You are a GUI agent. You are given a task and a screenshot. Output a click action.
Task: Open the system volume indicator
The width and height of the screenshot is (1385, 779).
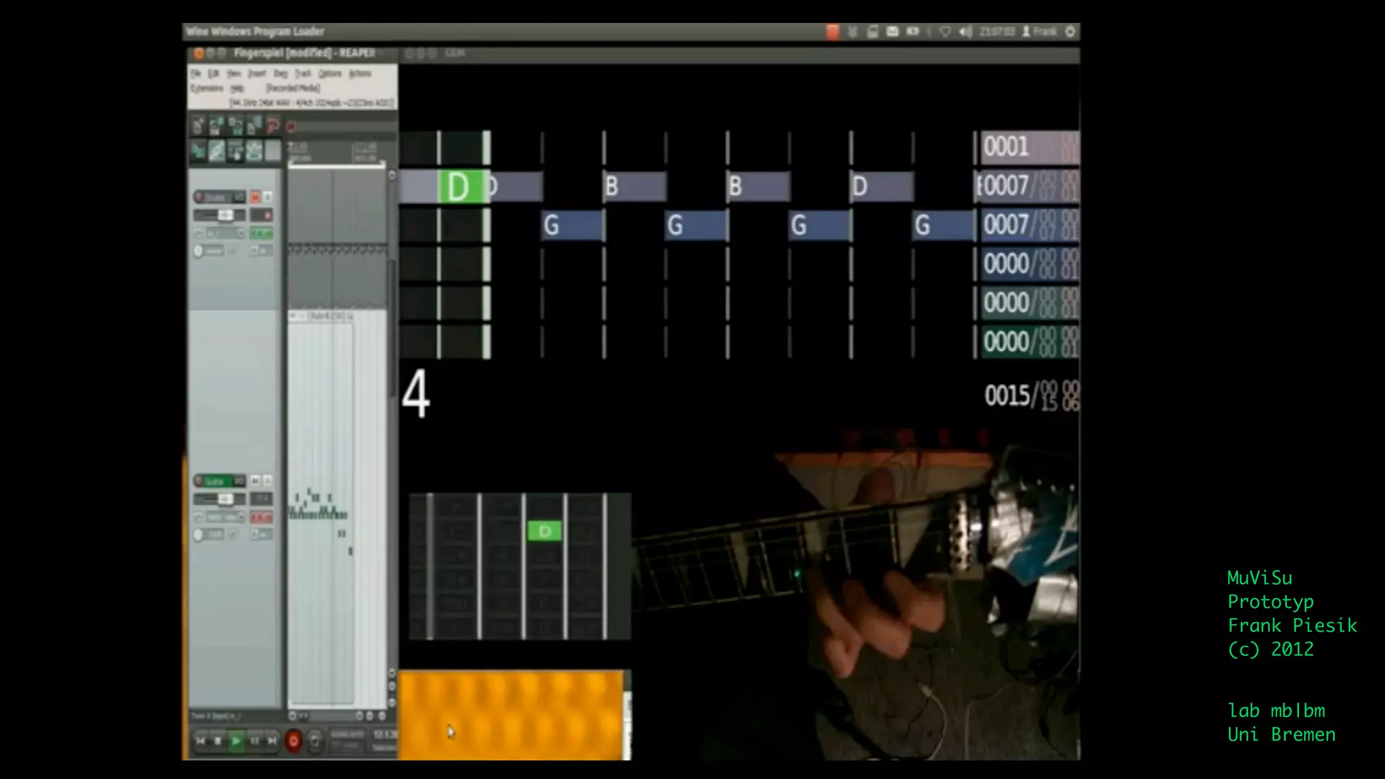(966, 32)
